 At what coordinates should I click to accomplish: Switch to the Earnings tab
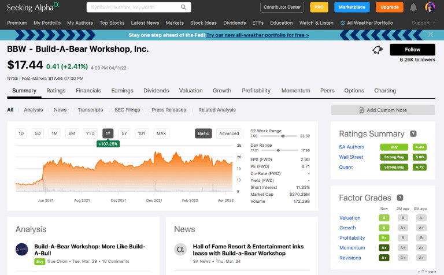pos(122,91)
